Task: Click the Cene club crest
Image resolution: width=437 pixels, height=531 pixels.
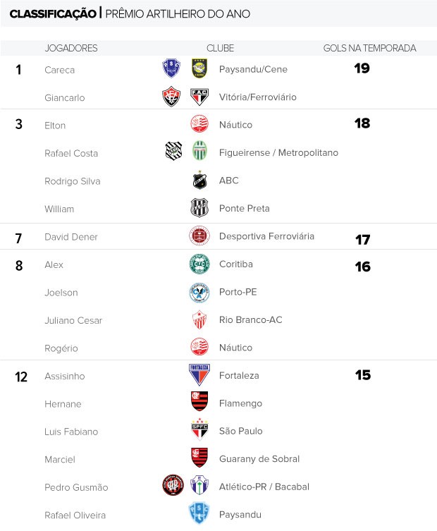Action: pos(199,68)
